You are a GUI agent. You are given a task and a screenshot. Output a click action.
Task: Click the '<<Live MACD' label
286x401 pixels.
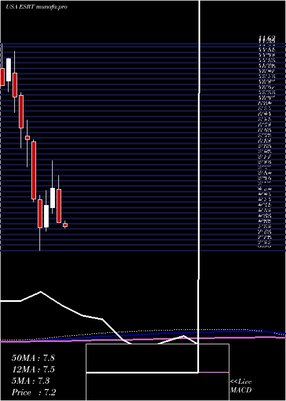[x=241, y=386]
